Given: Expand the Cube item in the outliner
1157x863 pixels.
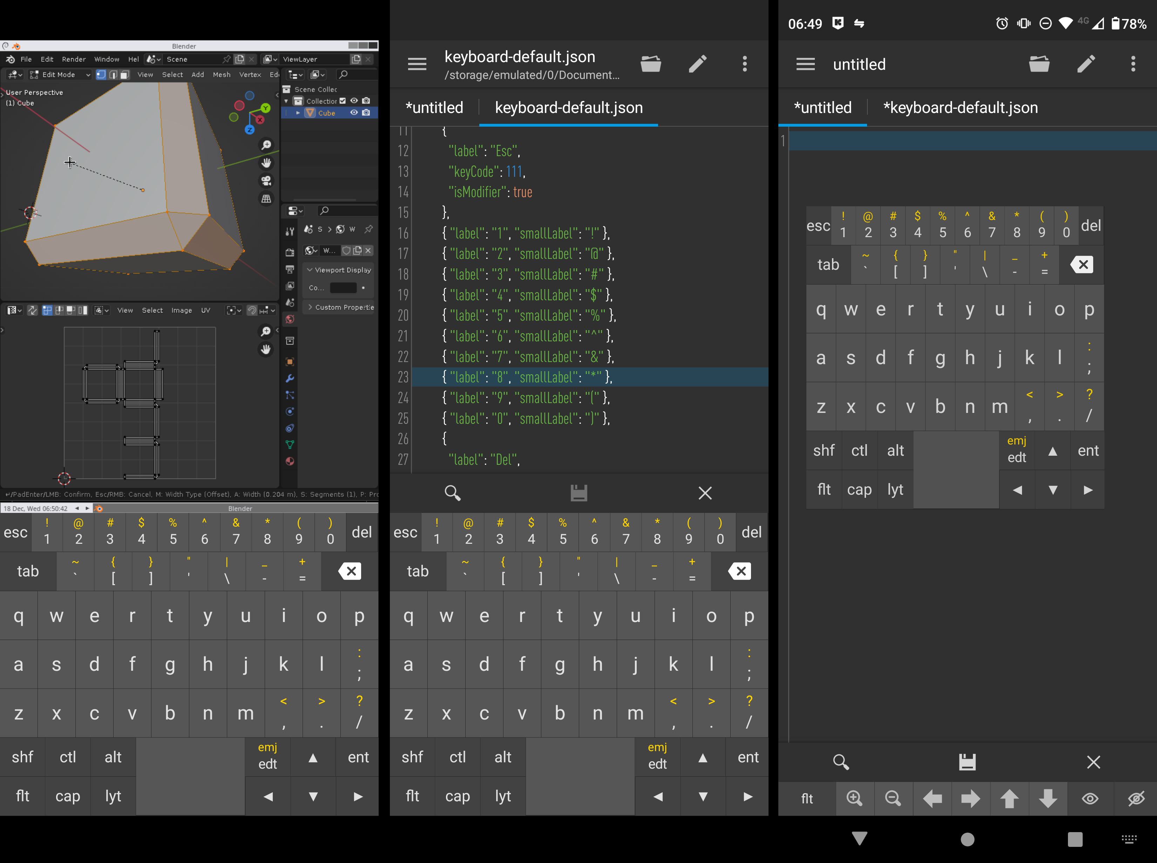Looking at the screenshot, I should [x=298, y=112].
